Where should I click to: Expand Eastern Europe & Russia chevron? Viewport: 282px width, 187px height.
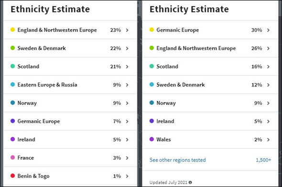[127, 85]
